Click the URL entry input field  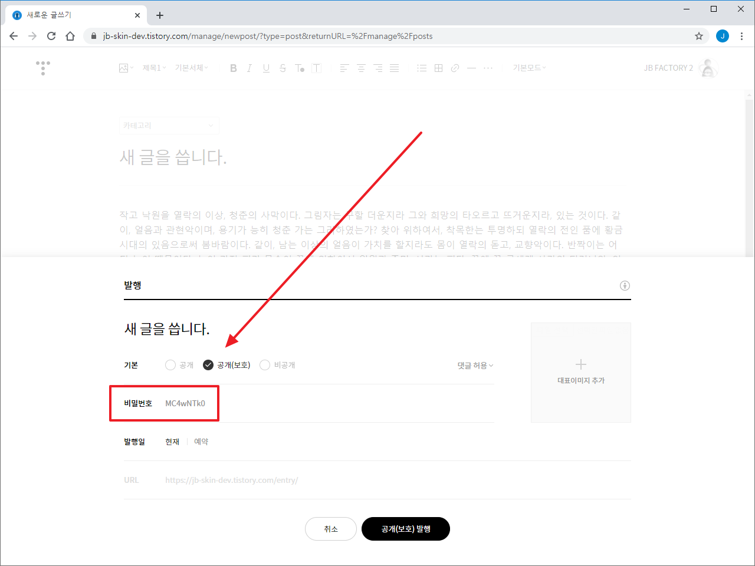pos(232,480)
